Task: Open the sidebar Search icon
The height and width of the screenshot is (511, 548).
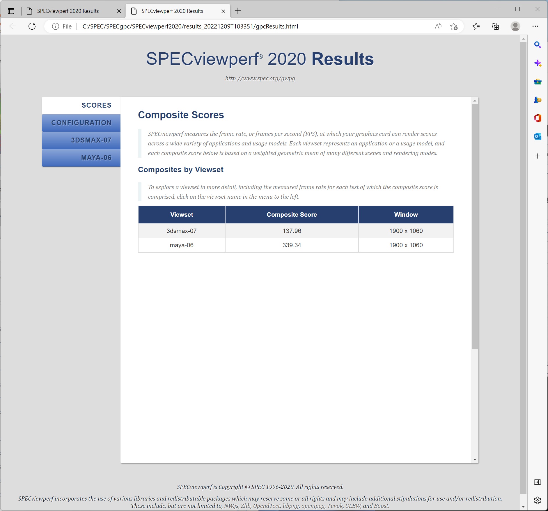Action: pos(538,45)
